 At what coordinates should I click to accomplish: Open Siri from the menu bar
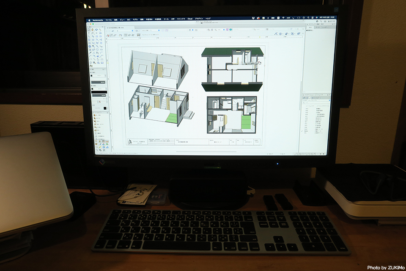coord(316,18)
